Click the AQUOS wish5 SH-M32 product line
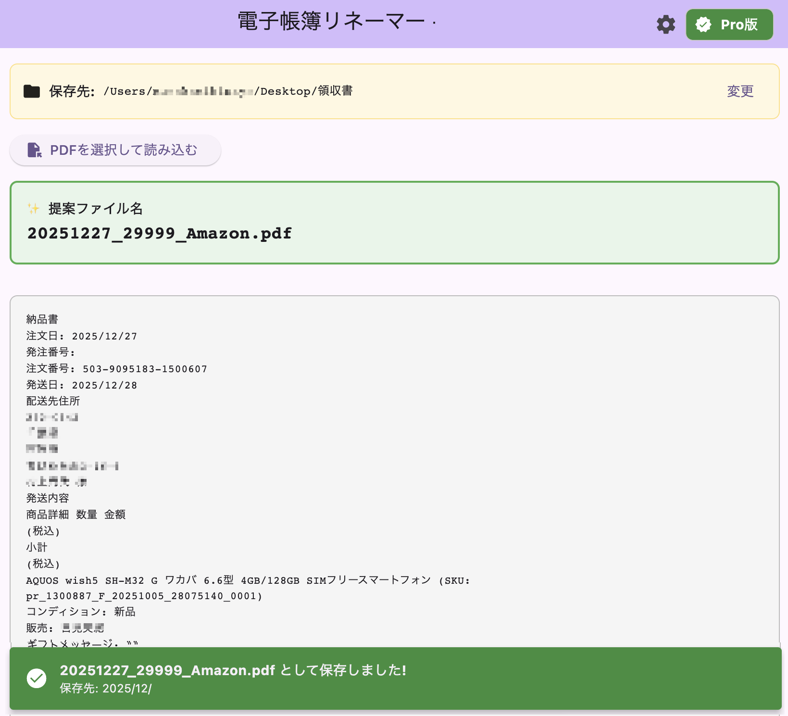Image resolution: width=788 pixels, height=716 pixels. tap(248, 580)
